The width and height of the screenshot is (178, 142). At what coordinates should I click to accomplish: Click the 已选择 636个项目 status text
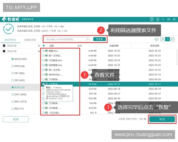[x=132, y=119]
